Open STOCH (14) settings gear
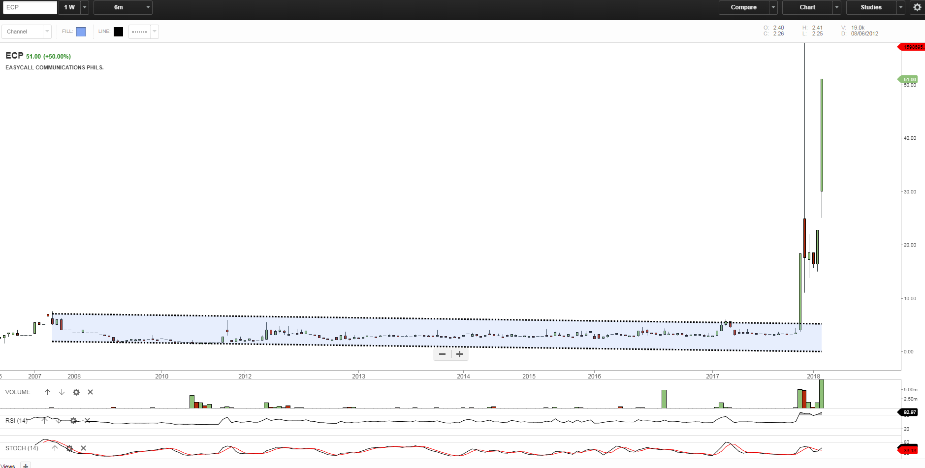Viewport: 925px width, 468px height. pyautogui.click(x=69, y=448)
